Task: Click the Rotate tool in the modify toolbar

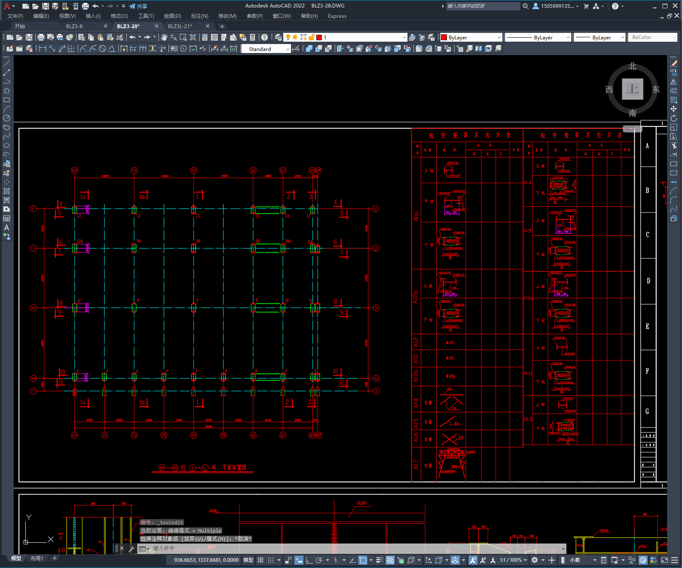Action: click(674, 118)
